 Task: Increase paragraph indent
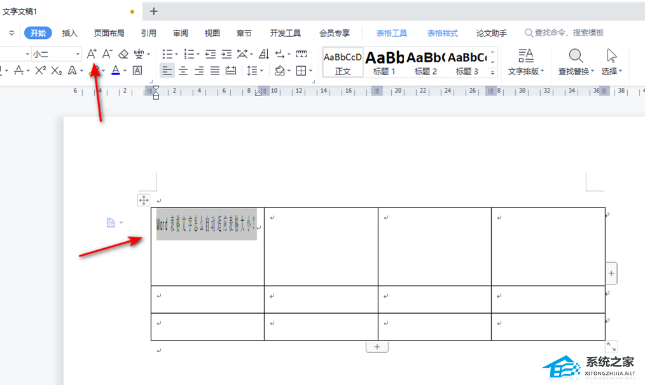click(x=226, y=54)
